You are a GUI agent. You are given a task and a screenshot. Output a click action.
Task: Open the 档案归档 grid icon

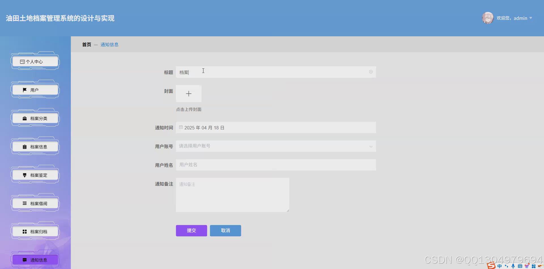35,231
